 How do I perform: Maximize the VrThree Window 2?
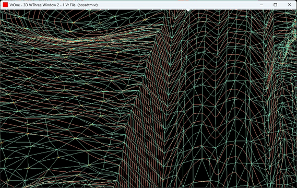[276, 5]
